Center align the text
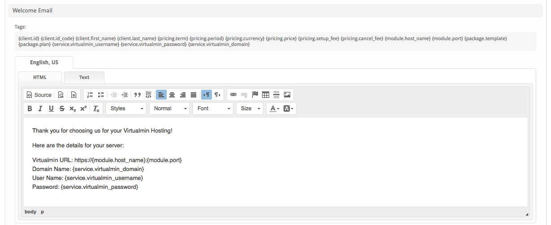The image size is (551, 225). coord(172,95)
